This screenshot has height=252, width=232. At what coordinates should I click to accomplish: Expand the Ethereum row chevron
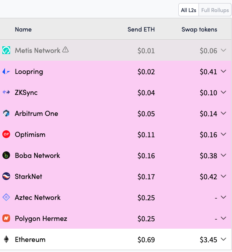(x=223, y=239)
